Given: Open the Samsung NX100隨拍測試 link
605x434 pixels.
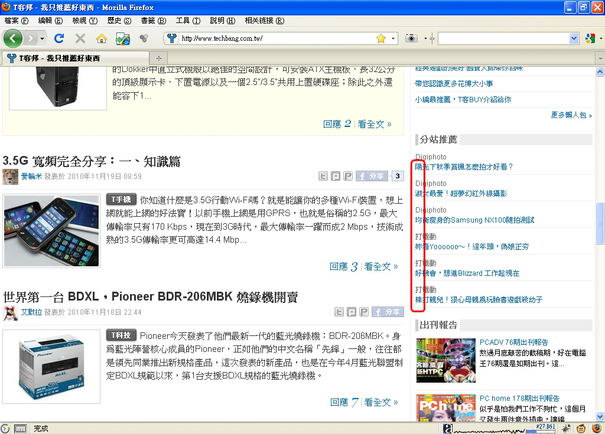Looking at the screenshot, I should [x=474, y=220].
